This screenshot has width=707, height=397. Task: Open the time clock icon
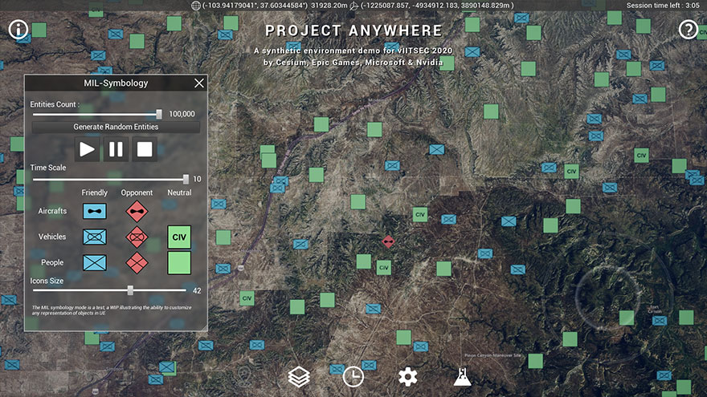click(353, 377)
